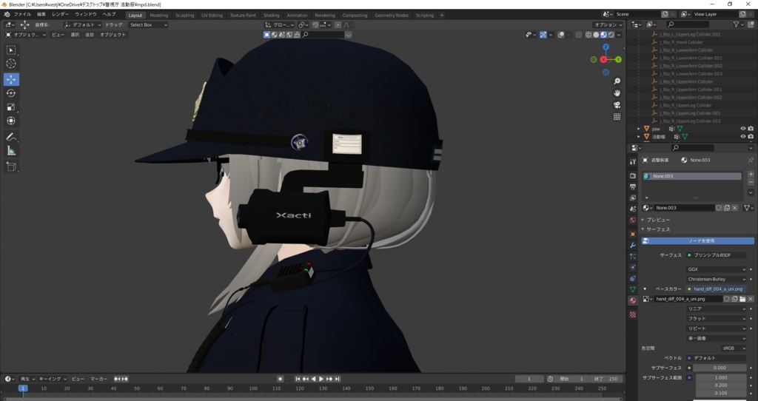The image size is (758, 401).
Task: Open the sRGB color space dropdown
Action: tap(734, 348)
